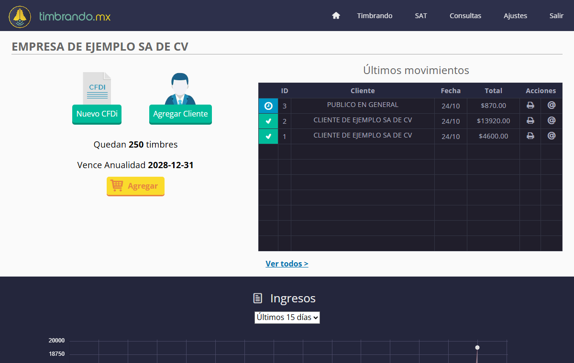
Task: Email the $4600.00 invoice via @ icon
Action: pyautogui.click(x=552, y=136)
